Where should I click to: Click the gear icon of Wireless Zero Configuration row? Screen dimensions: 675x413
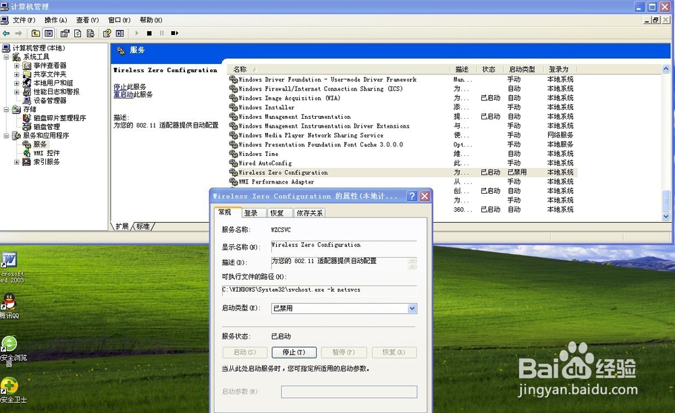pos(234,172)
